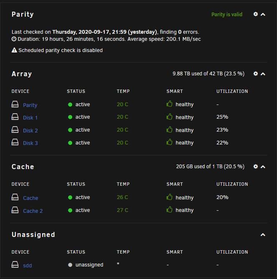
Task: Click the Unassigned section heading
Action: [33, 235]
